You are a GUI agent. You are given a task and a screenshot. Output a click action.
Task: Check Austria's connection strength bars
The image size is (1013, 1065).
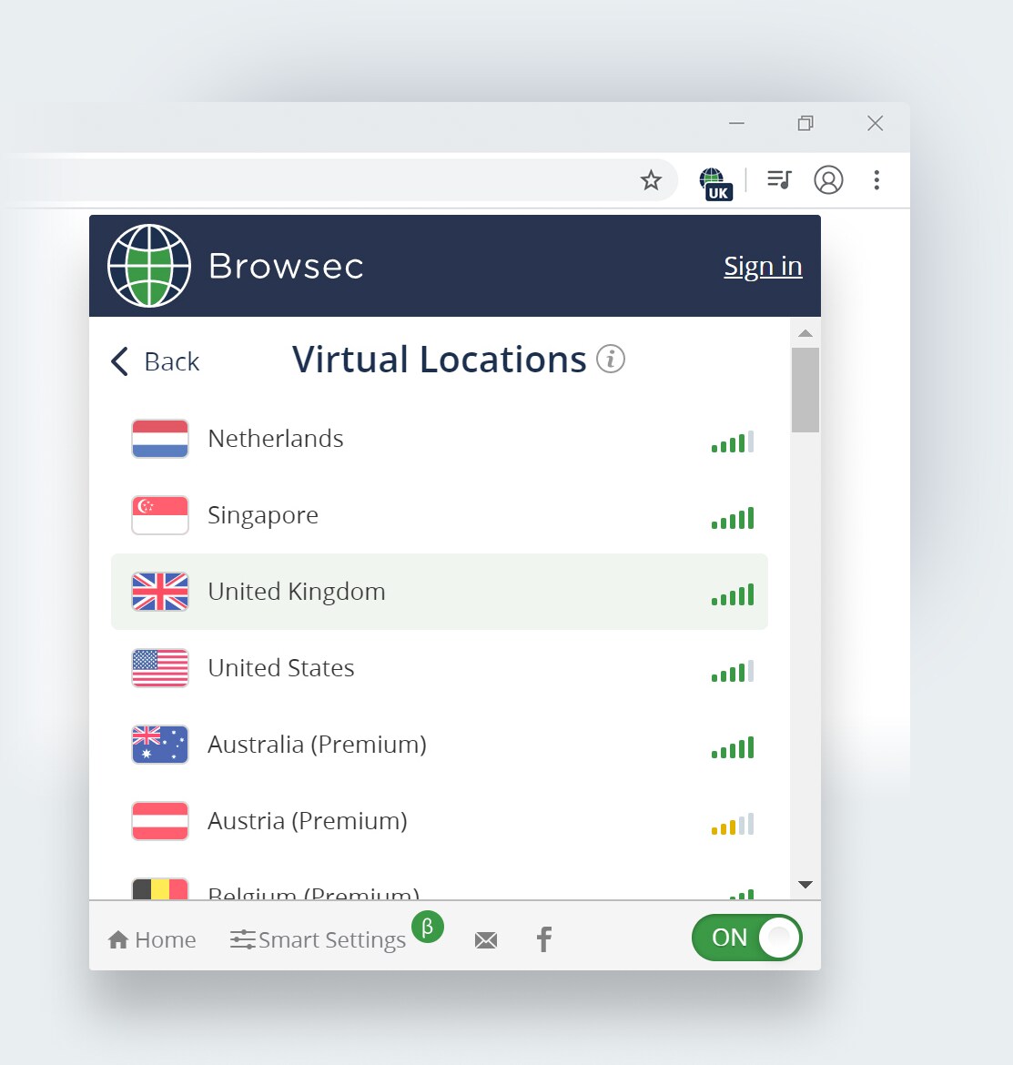point(731,824)
